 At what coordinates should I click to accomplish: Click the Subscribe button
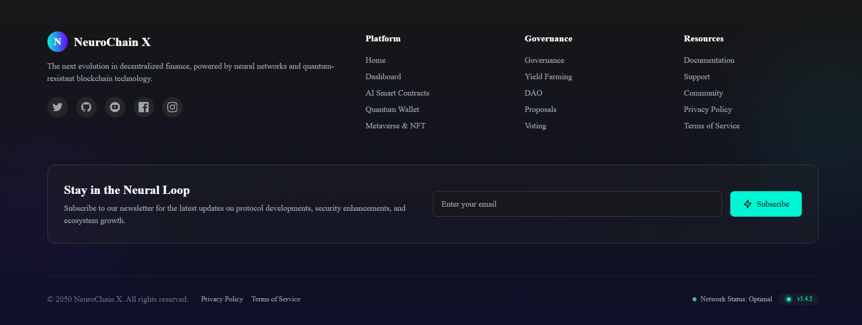point(766,204)
